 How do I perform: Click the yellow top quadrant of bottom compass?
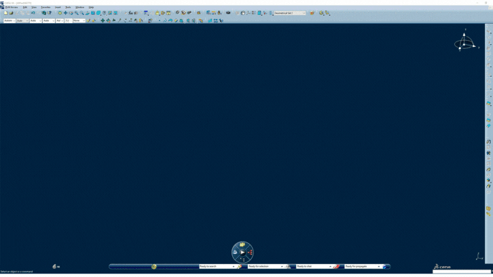point(242,245)
